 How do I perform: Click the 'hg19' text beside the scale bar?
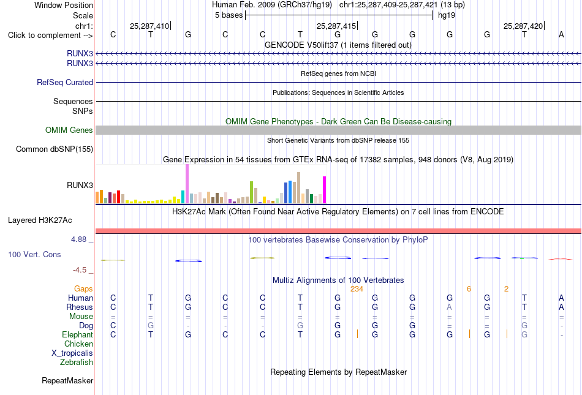click(x=447, y=15)
